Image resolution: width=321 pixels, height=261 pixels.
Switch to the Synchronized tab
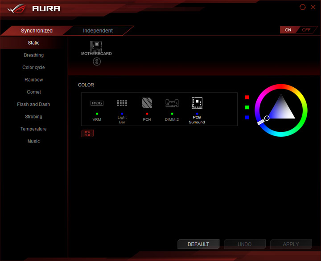(x=37, y=31)
